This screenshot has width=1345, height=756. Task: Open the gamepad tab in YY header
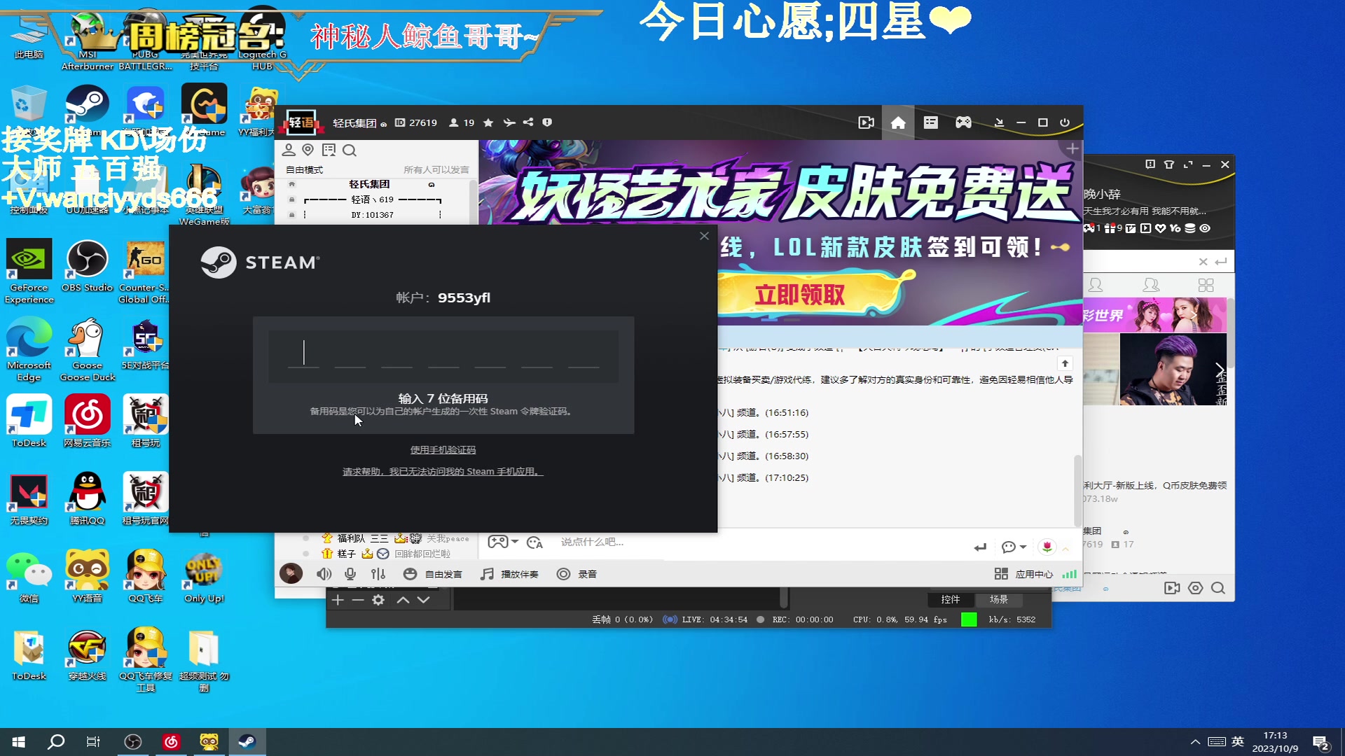point(963,122)
